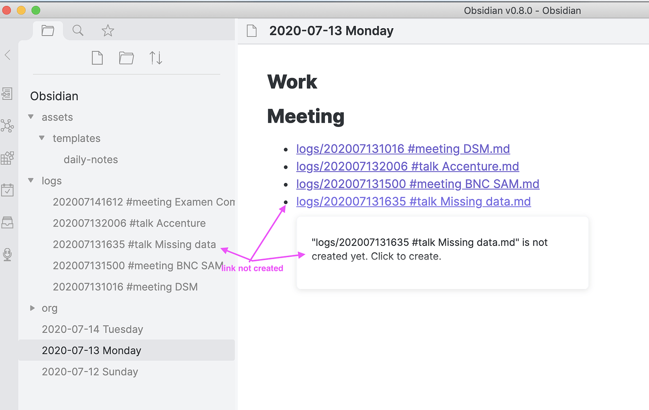649x410 pixels.
Task: Switch to the Search tab
Action: 78,31
